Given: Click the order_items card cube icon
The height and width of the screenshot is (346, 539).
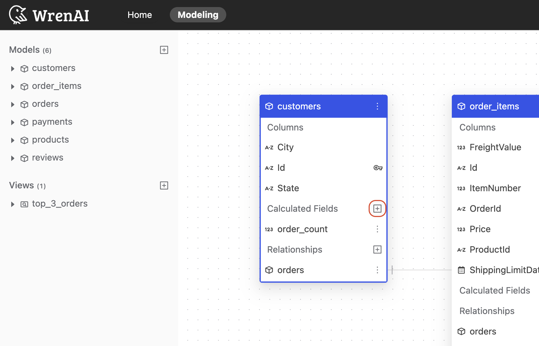Looking at the screenshot, I should coord(461,106).
